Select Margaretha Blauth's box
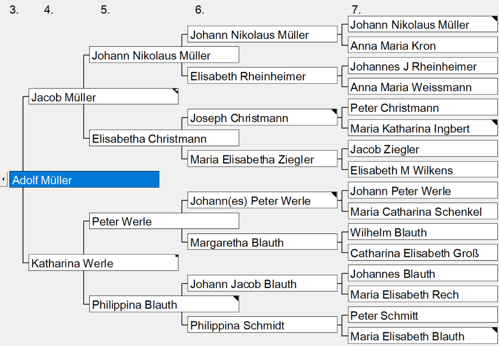 pos(262,242)
